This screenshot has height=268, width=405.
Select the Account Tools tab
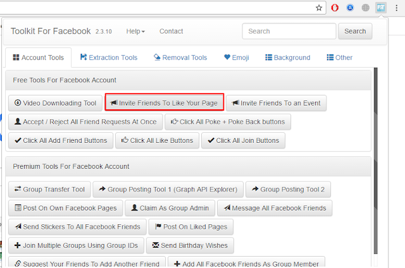pos(38,58)
